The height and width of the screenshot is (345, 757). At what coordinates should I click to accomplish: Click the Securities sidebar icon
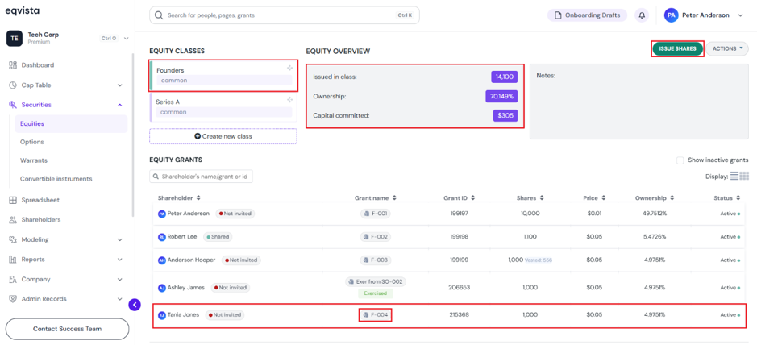(x=13, y=105)
